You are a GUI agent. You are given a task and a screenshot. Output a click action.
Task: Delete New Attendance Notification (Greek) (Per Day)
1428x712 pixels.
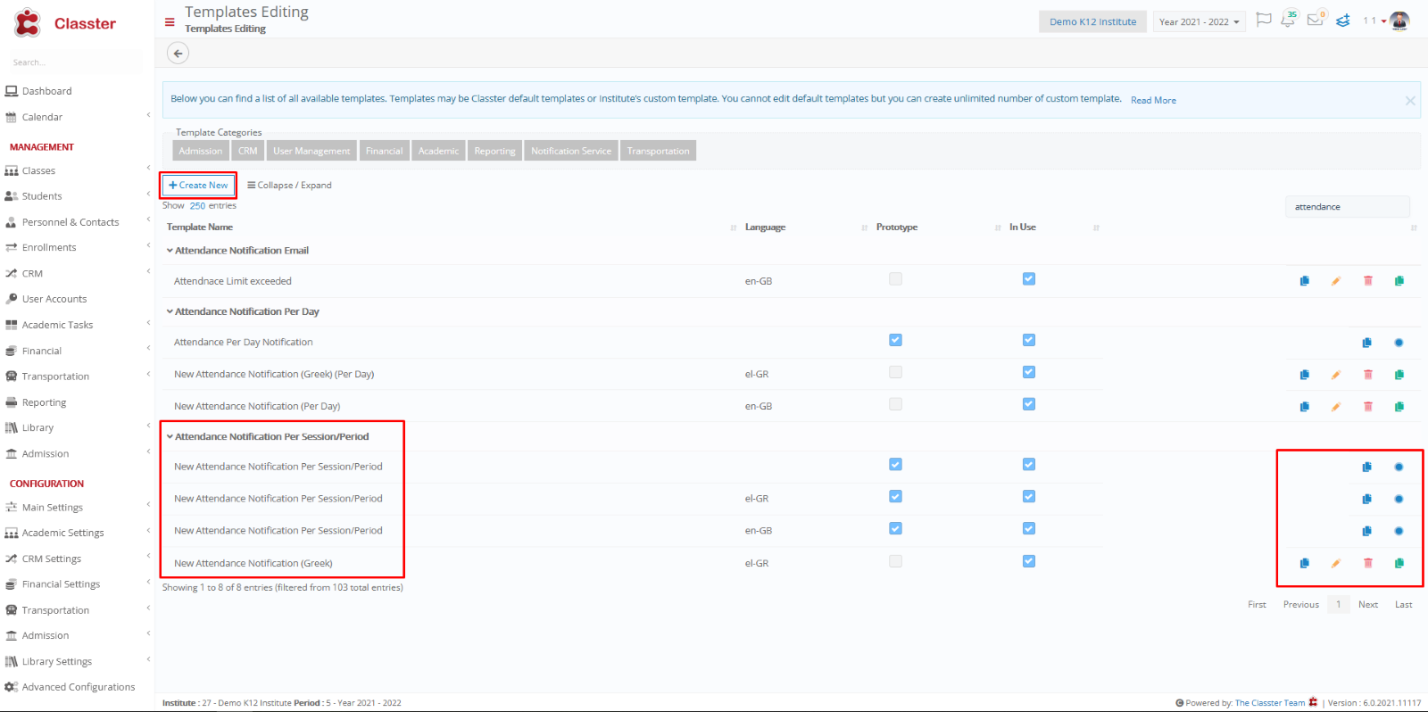(1367, 375)
